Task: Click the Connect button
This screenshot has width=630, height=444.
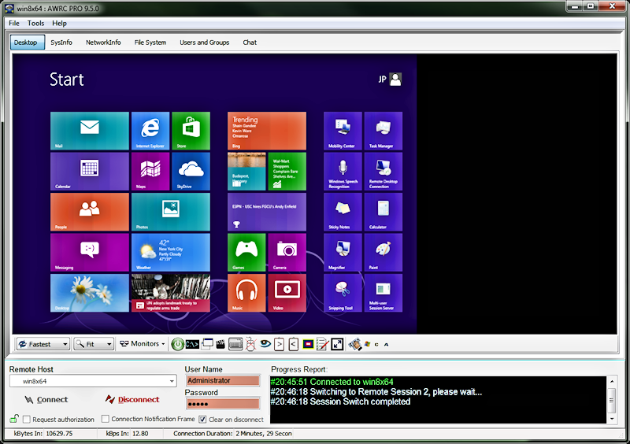Action: click(x=46, y=399)
